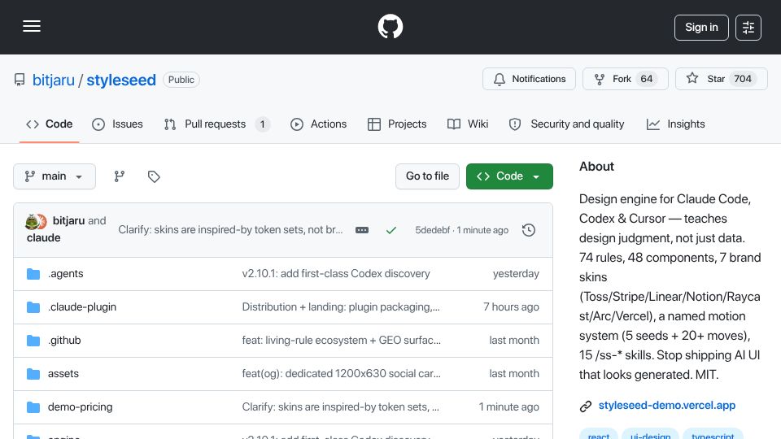Open the bitjaru owner profile link
Viewport: 781px width, 439px height.
[54, 80]
